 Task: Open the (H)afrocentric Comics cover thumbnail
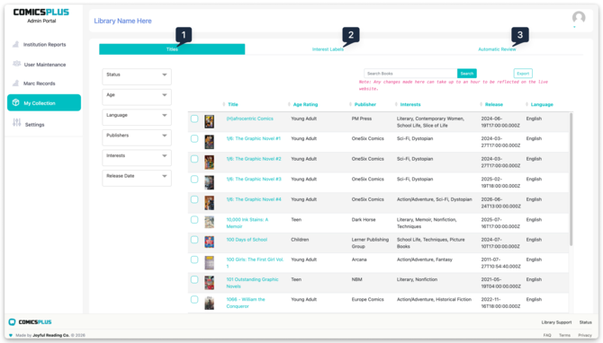(x=209, y=122)
